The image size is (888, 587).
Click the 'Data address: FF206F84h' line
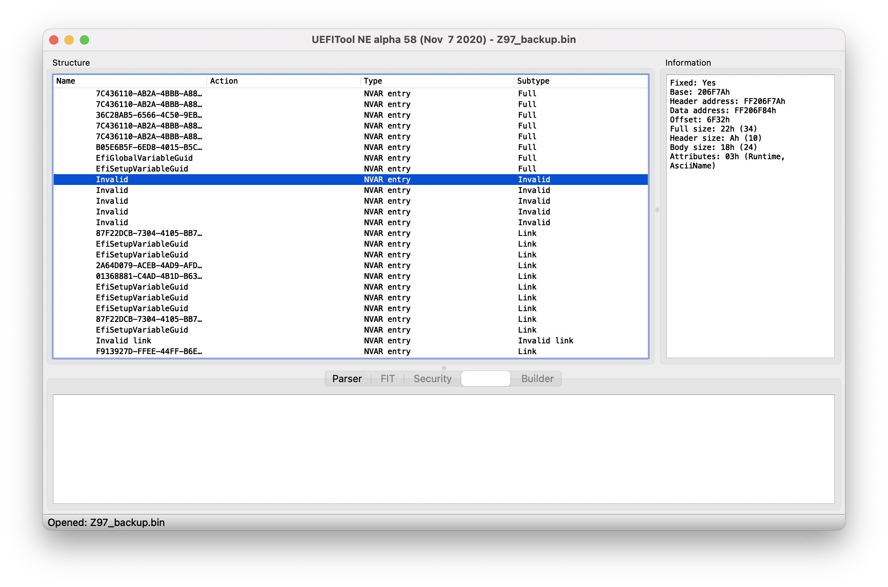tap(723, 110)
